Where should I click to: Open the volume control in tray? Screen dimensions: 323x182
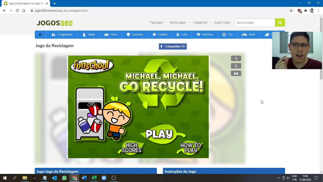coord(288,178)
